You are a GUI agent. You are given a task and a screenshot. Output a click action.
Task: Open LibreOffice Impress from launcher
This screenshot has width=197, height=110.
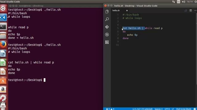coord(3,71)
